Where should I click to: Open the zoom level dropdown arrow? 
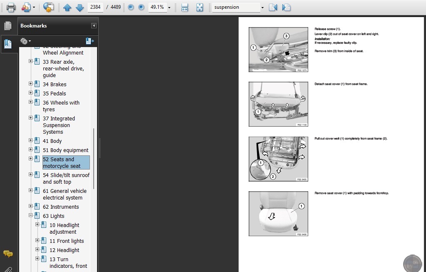point(169,7)
